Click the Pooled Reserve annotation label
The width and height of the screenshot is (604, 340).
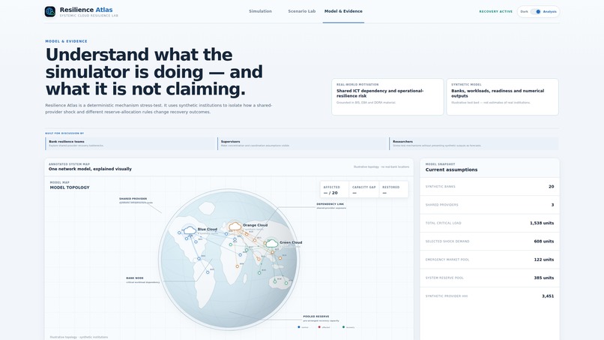pyautogui.click(x=316, y=317)
